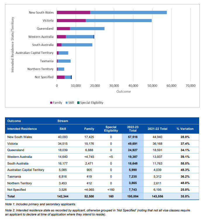Screen dimensions: 205x221
Task: Select the Total row label
Action: pos(11,197)
